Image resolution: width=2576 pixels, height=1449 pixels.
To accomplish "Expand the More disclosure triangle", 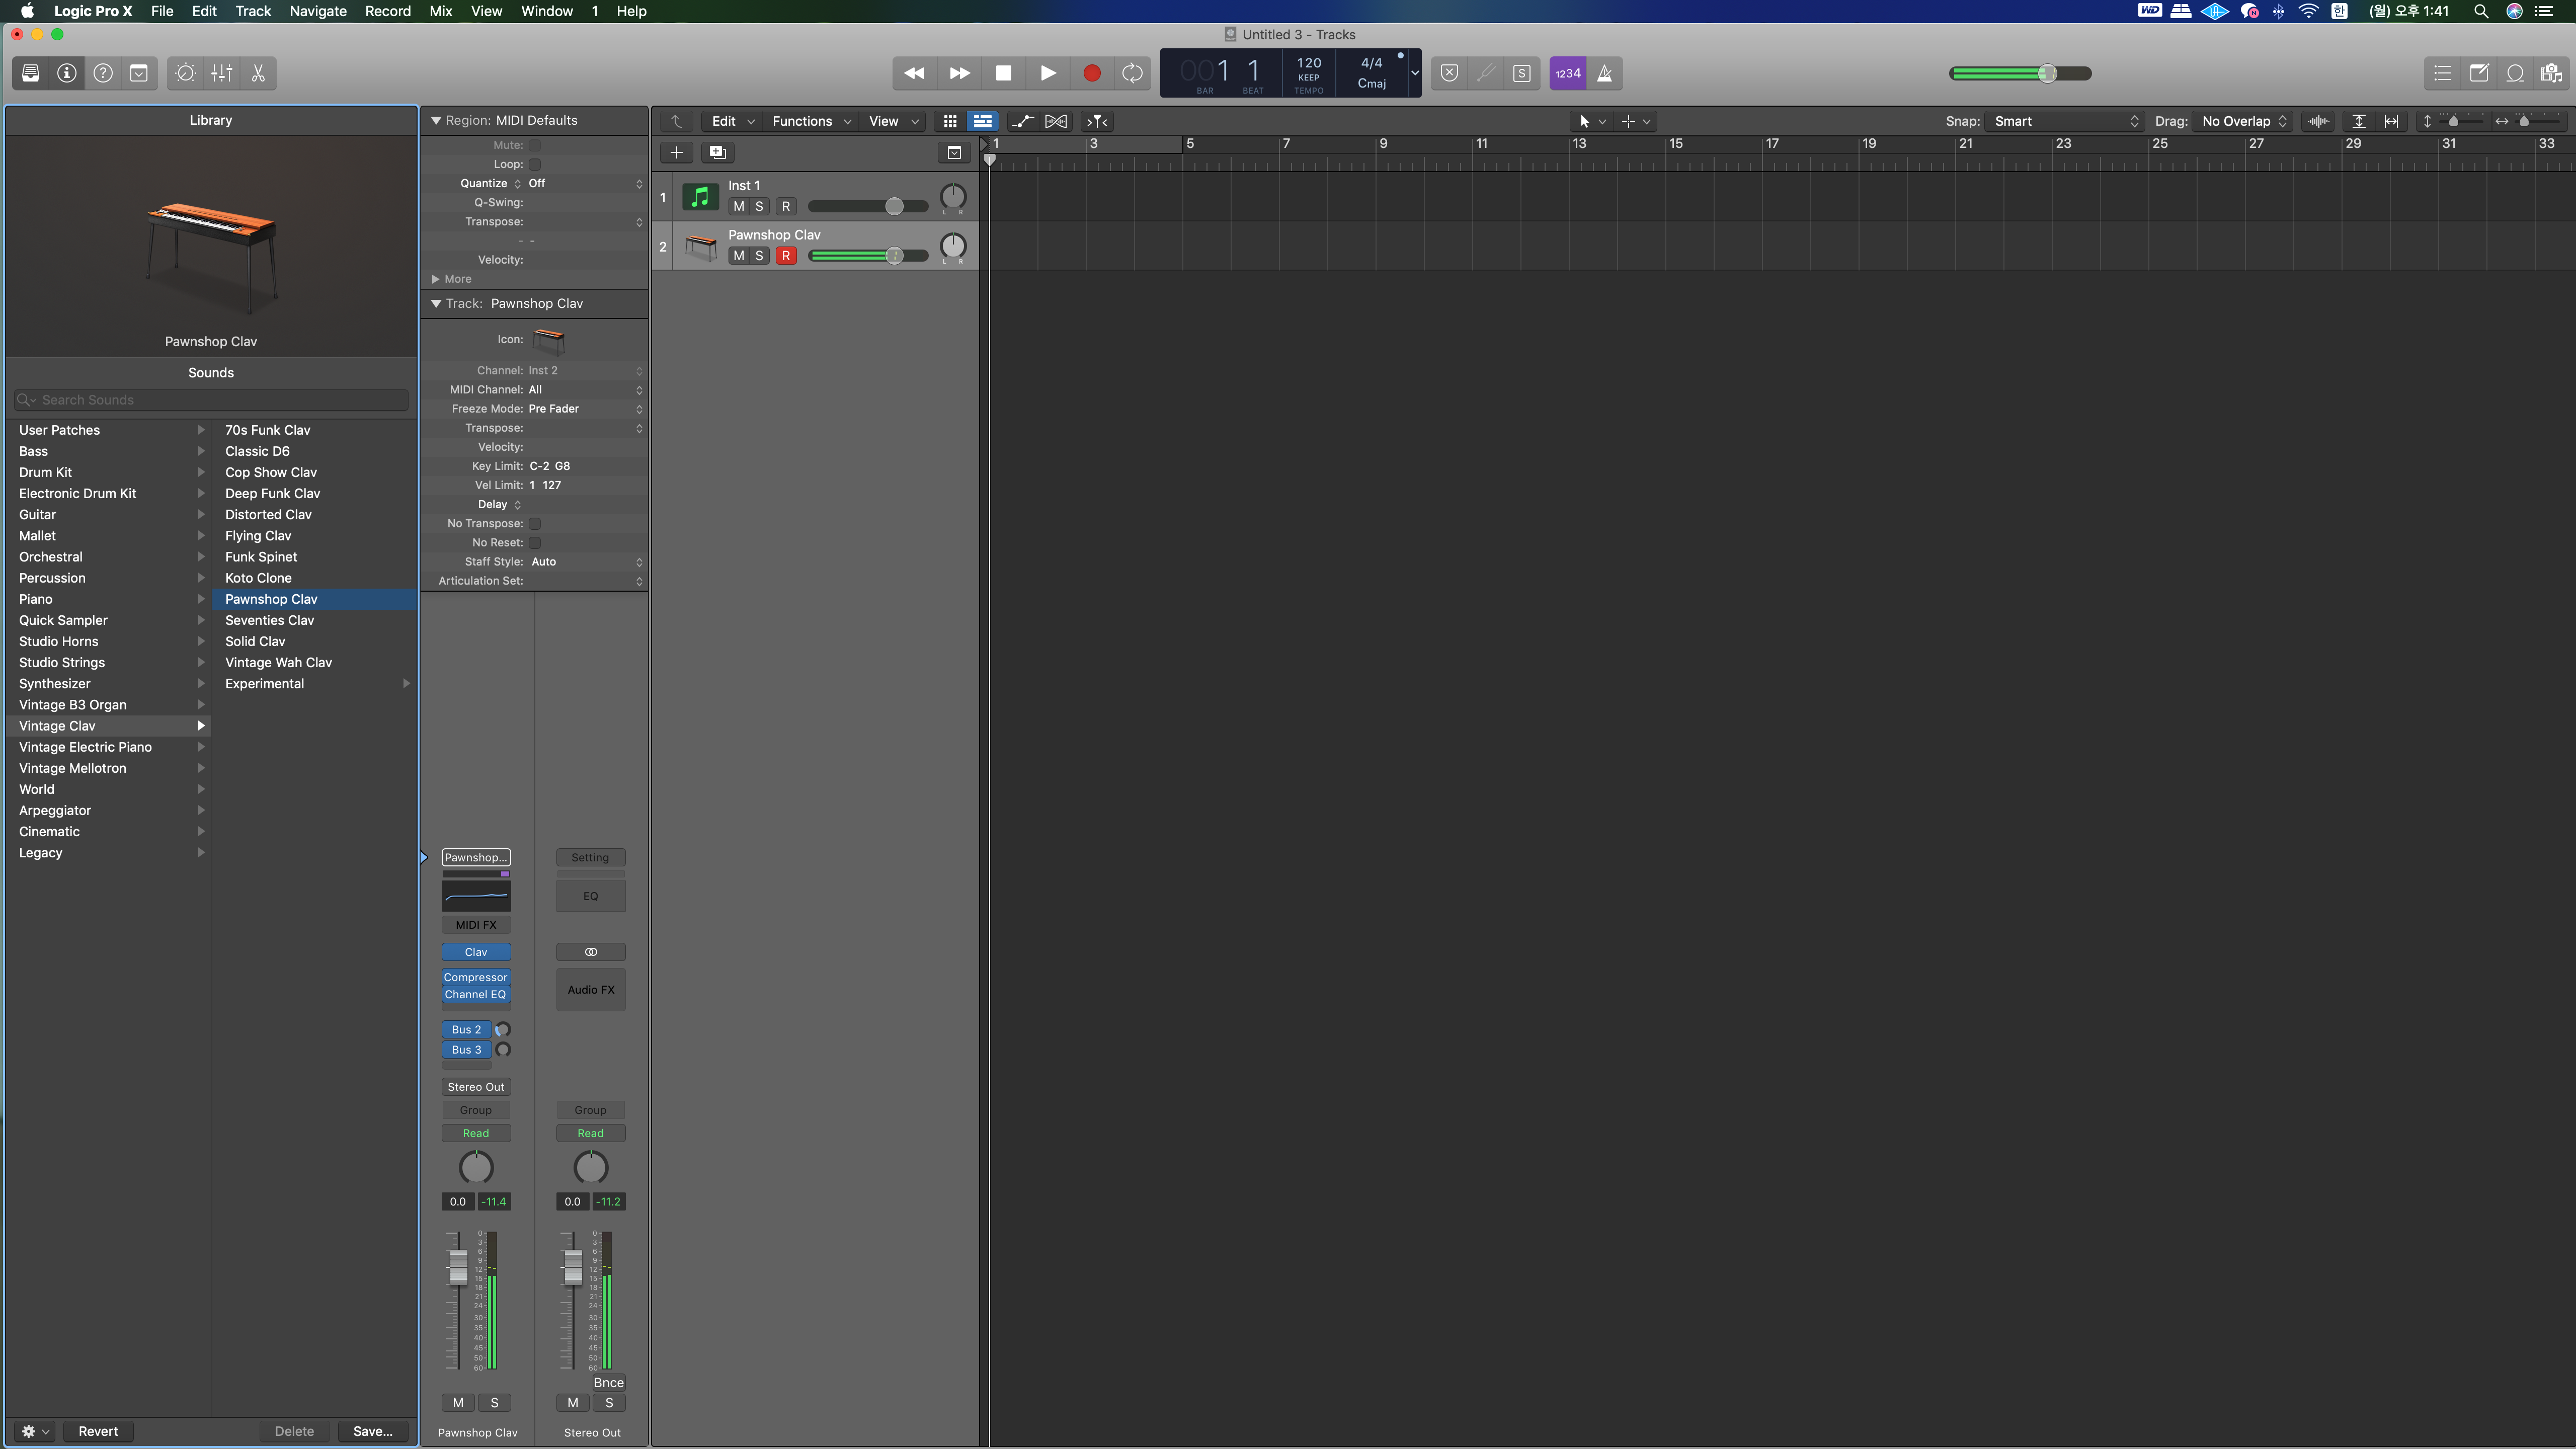I will 436,279.
